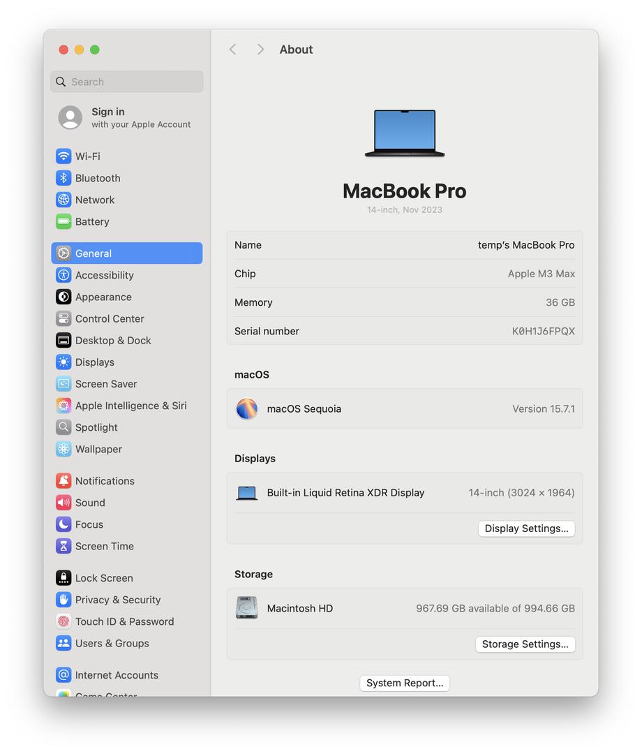Click the System Report button
The width and height of the screenshot is (642, 754).
point(405,683)
